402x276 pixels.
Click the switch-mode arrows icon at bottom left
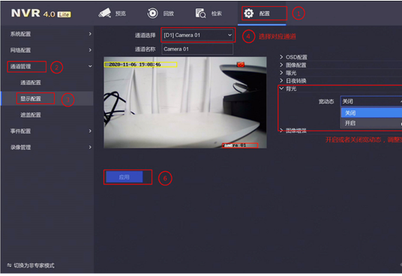(x=10, y=265)
